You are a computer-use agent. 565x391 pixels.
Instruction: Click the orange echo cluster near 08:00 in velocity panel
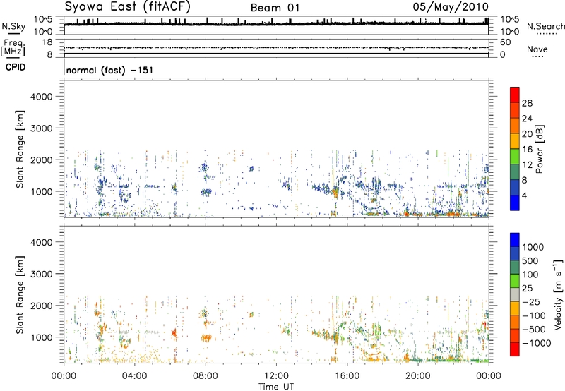point(206,338)
